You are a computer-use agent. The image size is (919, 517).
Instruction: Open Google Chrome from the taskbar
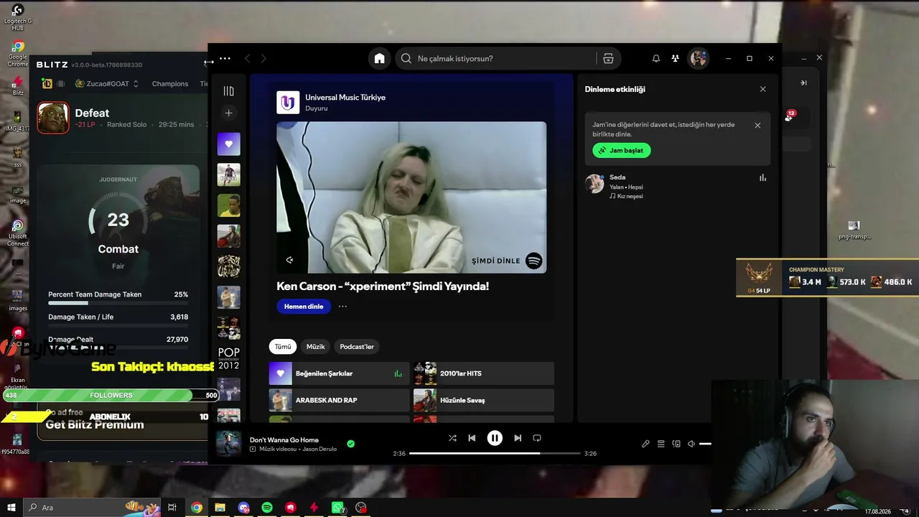[x=196, y=508]
